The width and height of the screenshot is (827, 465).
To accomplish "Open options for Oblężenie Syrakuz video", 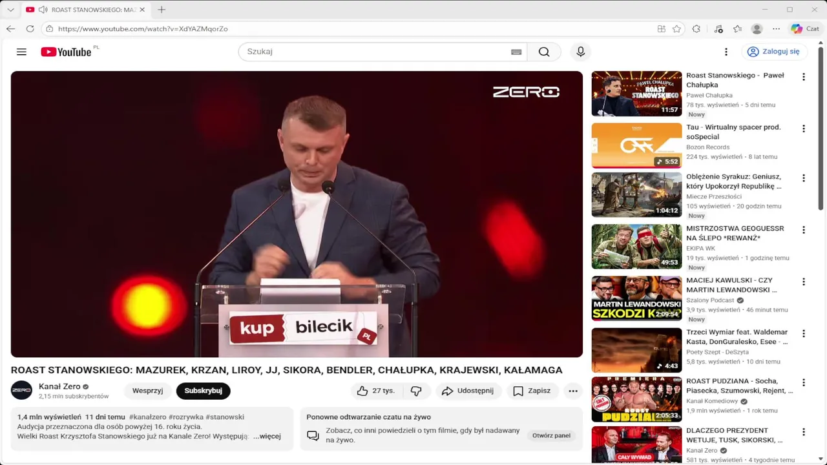I will 803,178.
